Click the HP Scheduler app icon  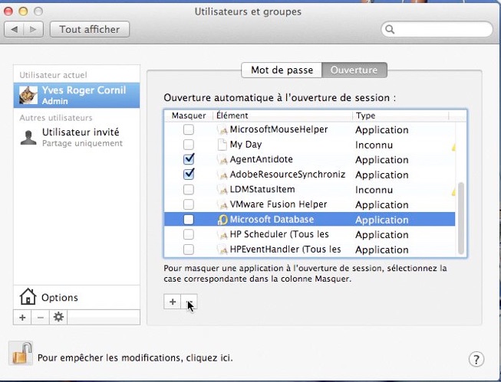tap(222, 234)
